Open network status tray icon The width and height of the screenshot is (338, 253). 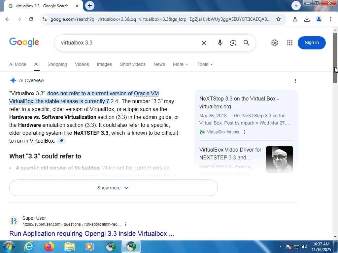[x=297, y=247]
